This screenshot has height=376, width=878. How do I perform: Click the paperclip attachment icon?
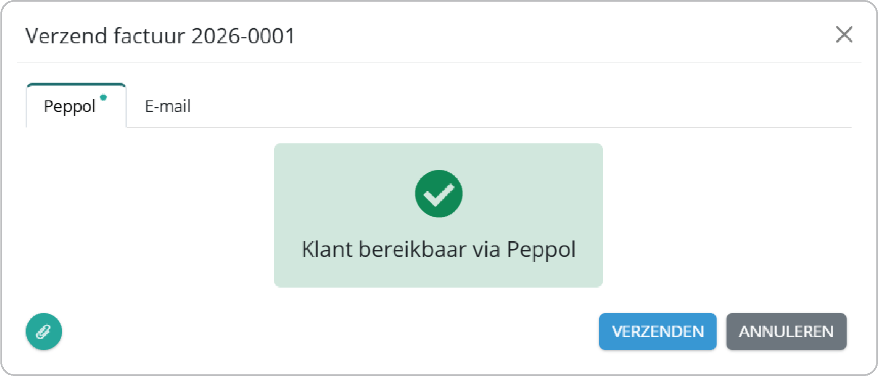click(44, 331)
